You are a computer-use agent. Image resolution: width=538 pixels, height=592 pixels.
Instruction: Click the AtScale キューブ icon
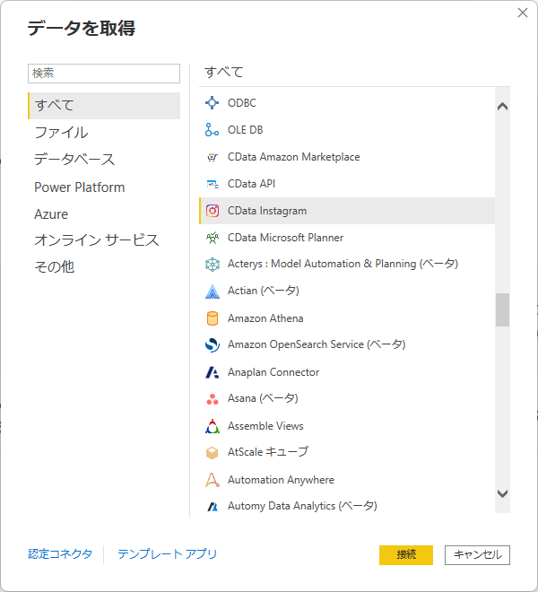pyautogui.click(x=213, y=453)
